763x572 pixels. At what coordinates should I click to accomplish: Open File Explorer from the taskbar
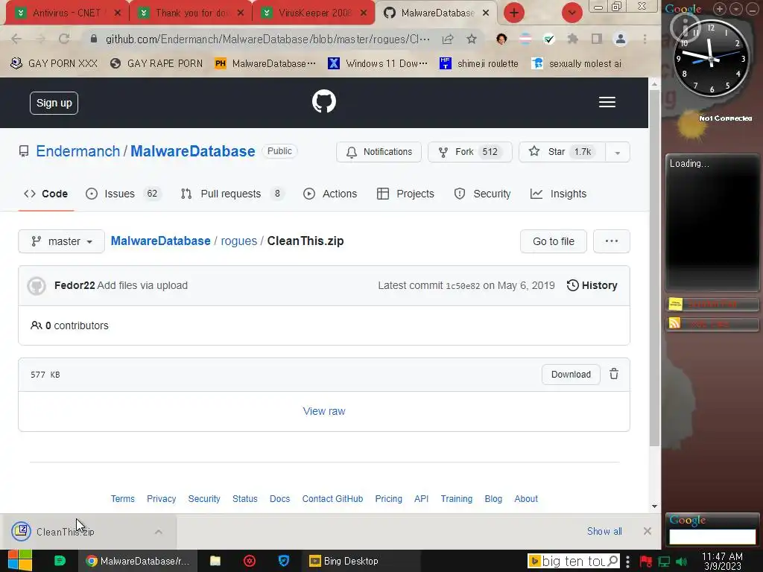pyautogui.click(x=215, y=561)
